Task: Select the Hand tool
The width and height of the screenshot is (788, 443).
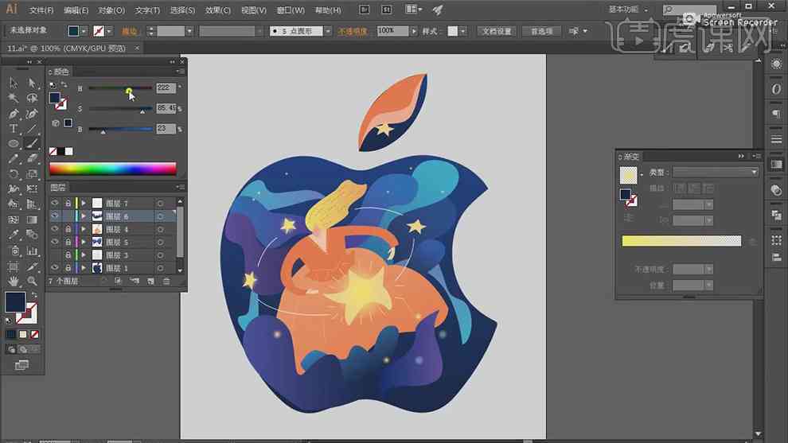Action: [x=14, y=281]
